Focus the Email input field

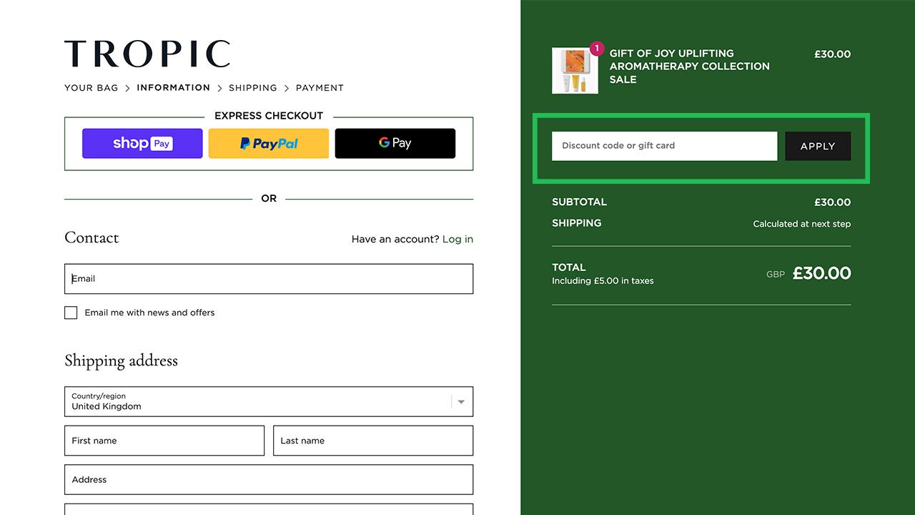[269, 279]
